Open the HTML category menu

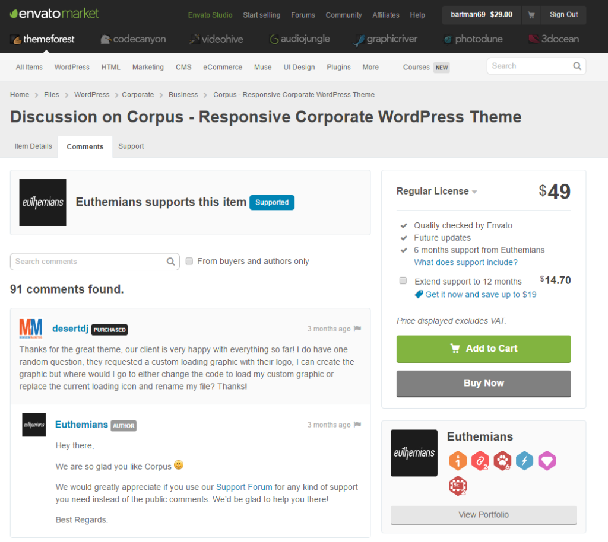click(111, 68)
